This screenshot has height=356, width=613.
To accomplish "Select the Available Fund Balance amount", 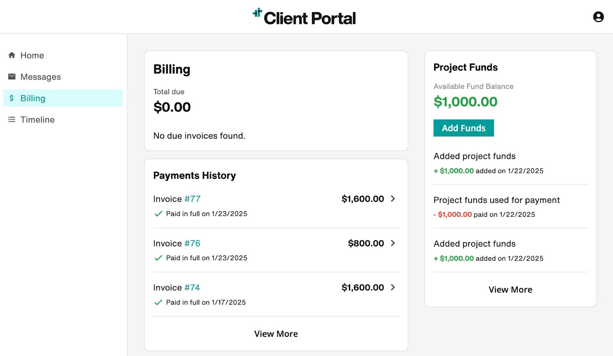I will point(465,102).
